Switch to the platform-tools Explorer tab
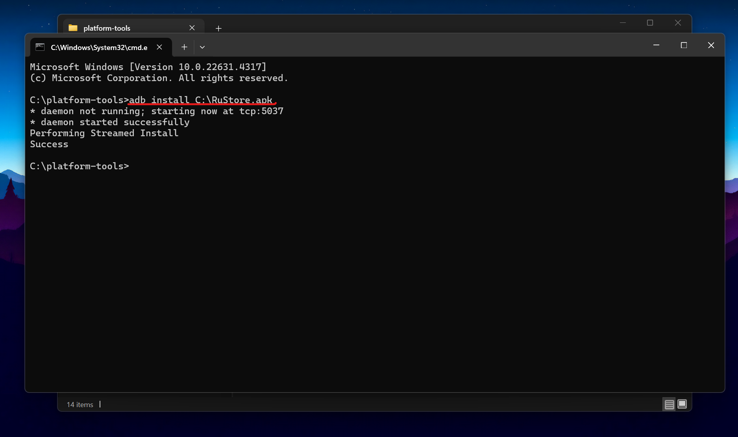The width and height of the screenshot is (738, 437). point(107,28)
